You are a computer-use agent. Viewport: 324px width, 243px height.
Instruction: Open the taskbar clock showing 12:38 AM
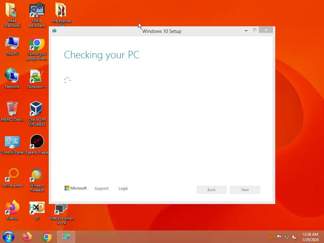[x=310, y=237]
